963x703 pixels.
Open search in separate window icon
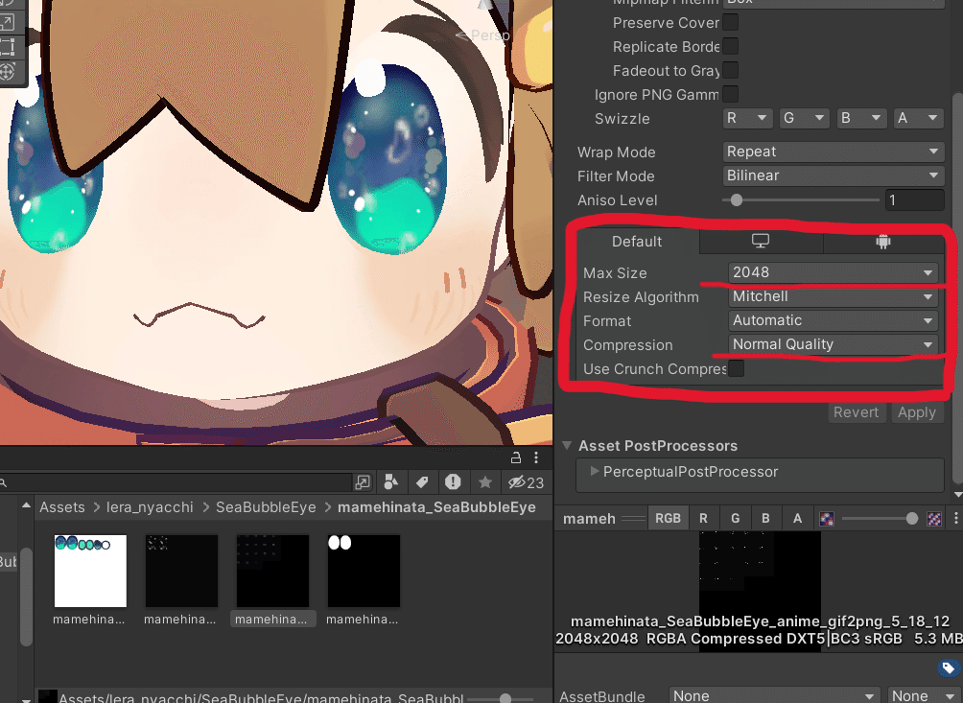click(x=363, y=482)
